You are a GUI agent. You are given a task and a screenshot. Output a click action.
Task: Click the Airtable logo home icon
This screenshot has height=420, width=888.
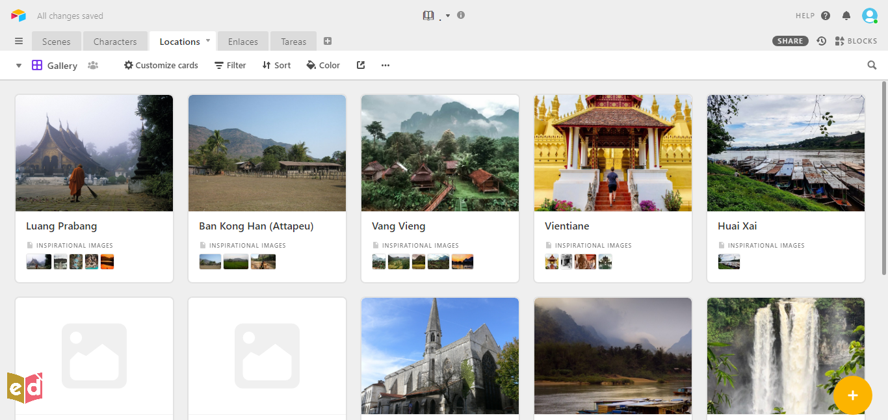[x=18, y=16]
